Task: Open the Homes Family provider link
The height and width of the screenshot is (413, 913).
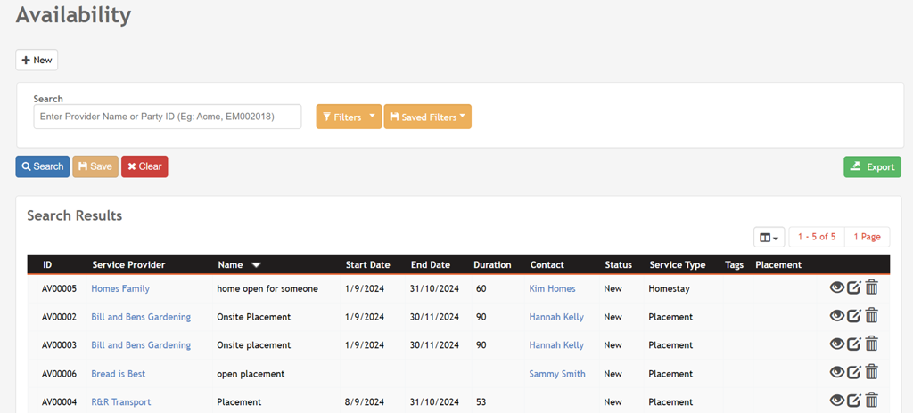Action: click(x=120, y=288)
